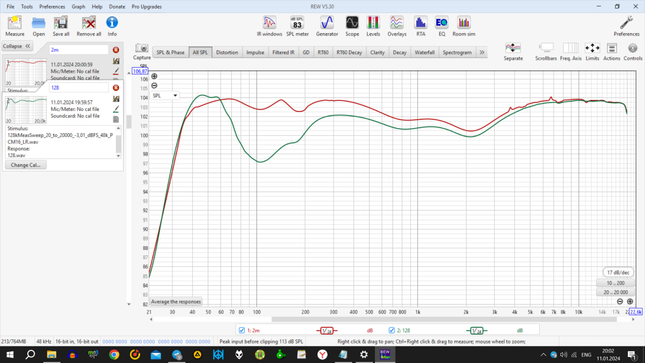This screenshot has width=645, height=363.
Task: Open Google Chrome from taskbar
Action: (114, 355)
